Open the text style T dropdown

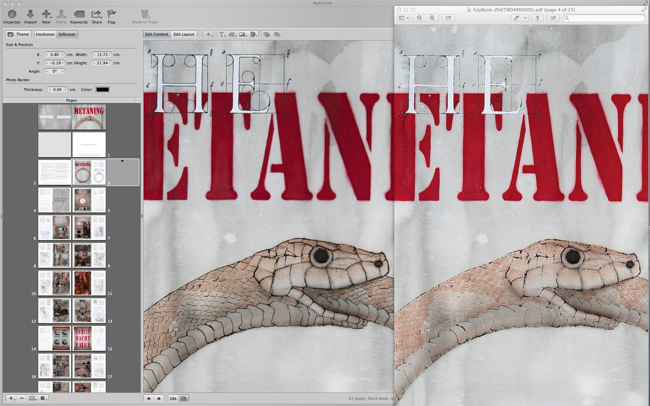pyautogui.click(x=222, y=34)
